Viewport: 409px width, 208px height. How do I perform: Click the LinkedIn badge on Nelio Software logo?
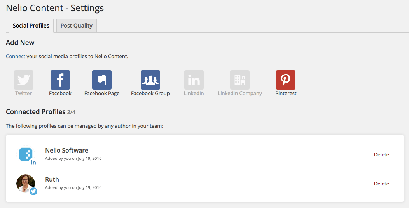(x=33, y=162)
